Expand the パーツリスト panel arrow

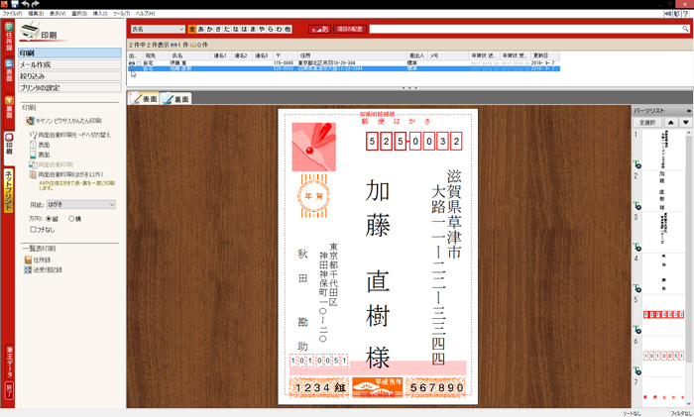[x=688, y=110]
